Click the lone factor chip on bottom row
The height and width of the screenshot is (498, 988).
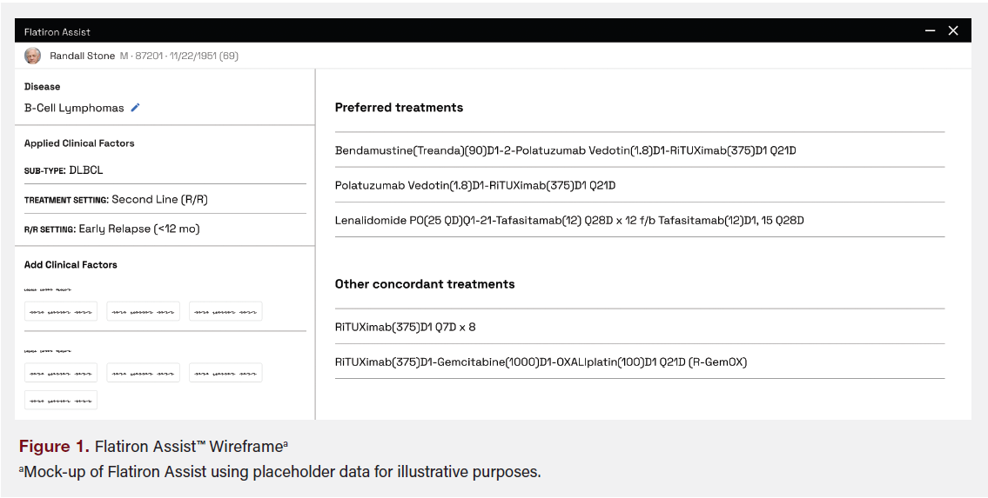61,400
